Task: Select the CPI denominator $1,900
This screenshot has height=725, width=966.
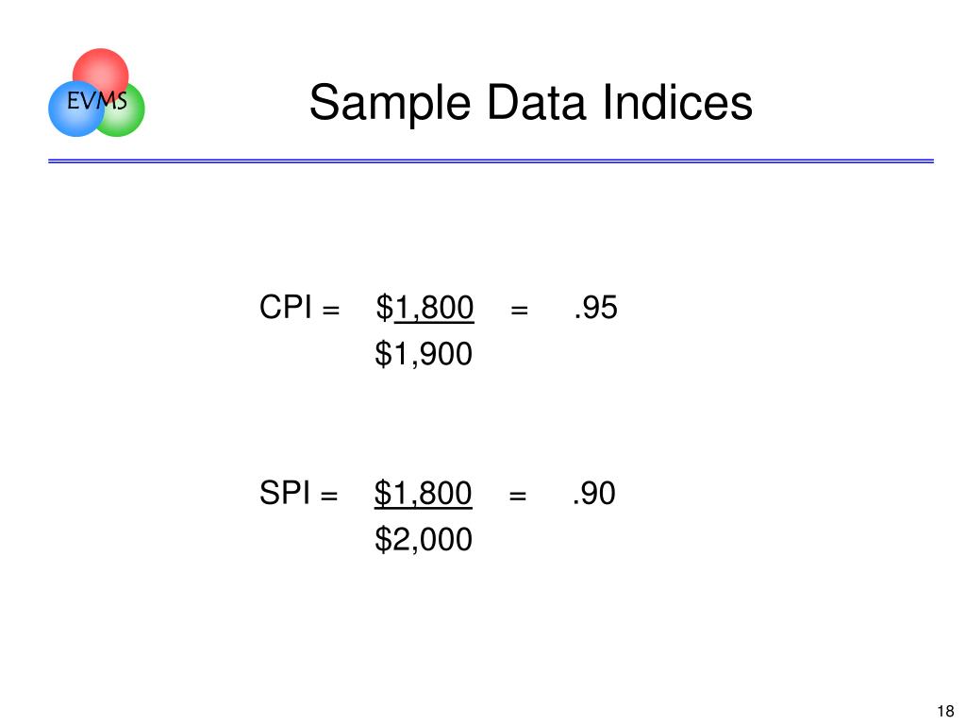Action: pyautogui.click(x=424, y=355)
